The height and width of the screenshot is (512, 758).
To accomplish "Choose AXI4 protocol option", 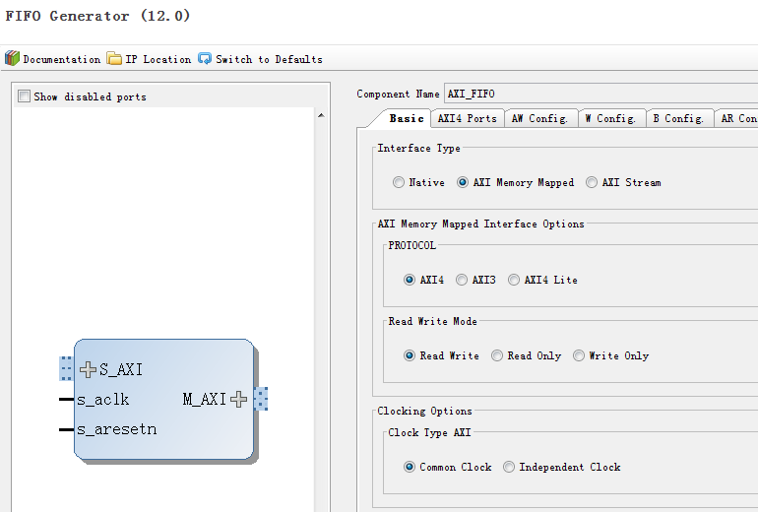I will pos(410,280).
